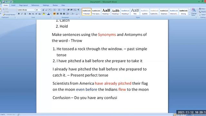Screen dimensions: 206x116
Task: Switch to the Mailings tab
Action: click(46, 5)
